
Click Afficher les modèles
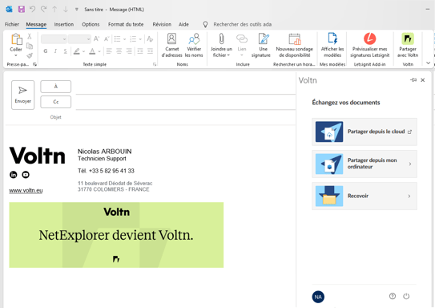click(332, 45)
